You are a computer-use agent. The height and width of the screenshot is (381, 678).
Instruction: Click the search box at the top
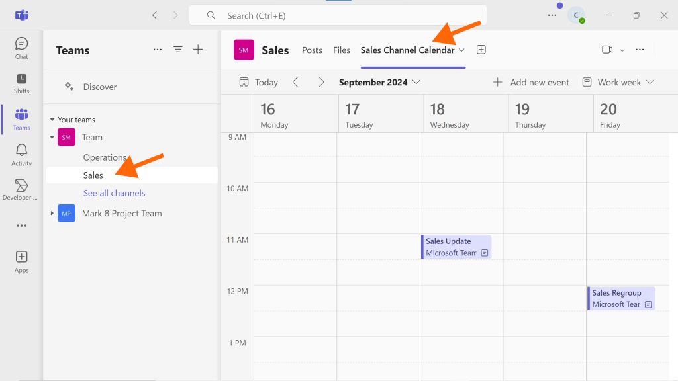point(338,16)
